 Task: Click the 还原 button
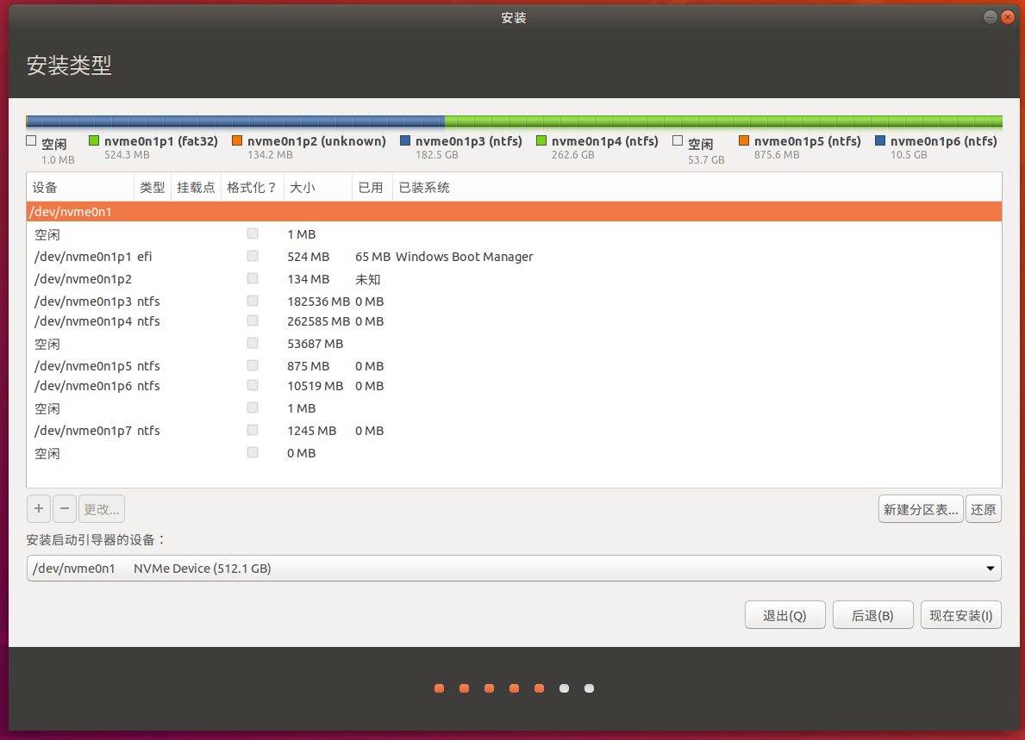[x=984, y=509]
